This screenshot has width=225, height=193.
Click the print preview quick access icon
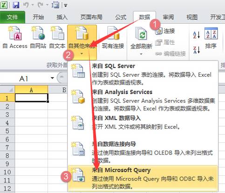[x=55, y=6]
